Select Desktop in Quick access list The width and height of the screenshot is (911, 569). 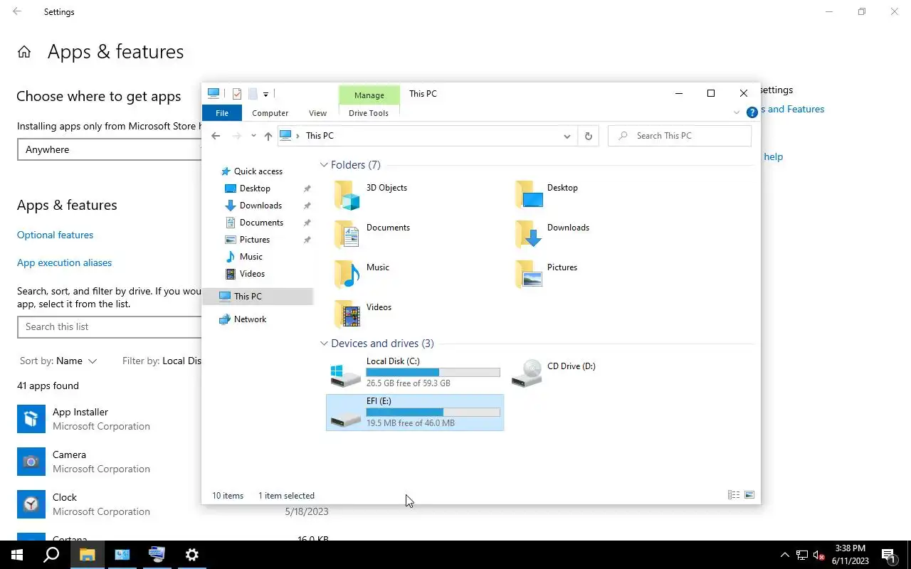pyautogui.click(x=255, y=188)
